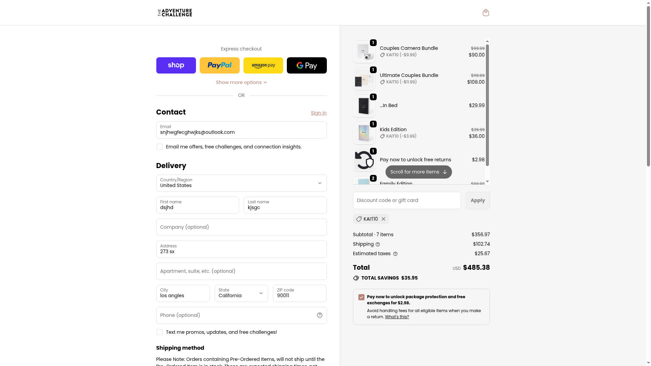This screenshot has width=651, height=366.
Task: Choose Google Pay express checkout
Action: click(307, 65)
